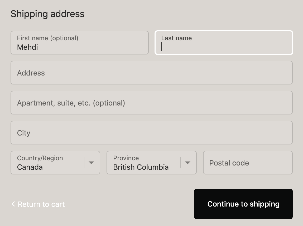Select the Address input field
This screenshot has width=303, height=226.
[x=152, y=73]
